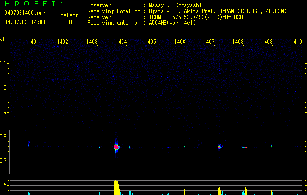Click time tick 1404
Screen dimensions: 307x195
(x=121, y=42)
